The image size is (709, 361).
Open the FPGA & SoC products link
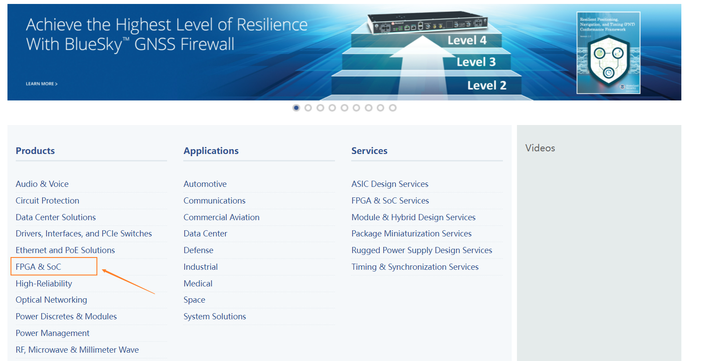[x=38, y=267]
